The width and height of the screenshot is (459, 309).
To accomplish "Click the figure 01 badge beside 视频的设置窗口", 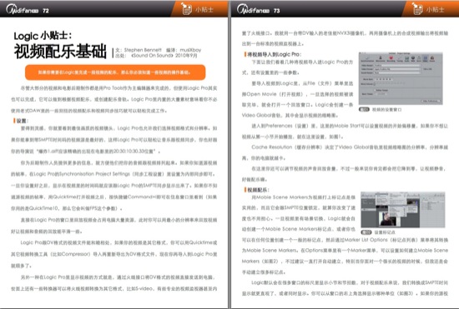I will 364,109.
